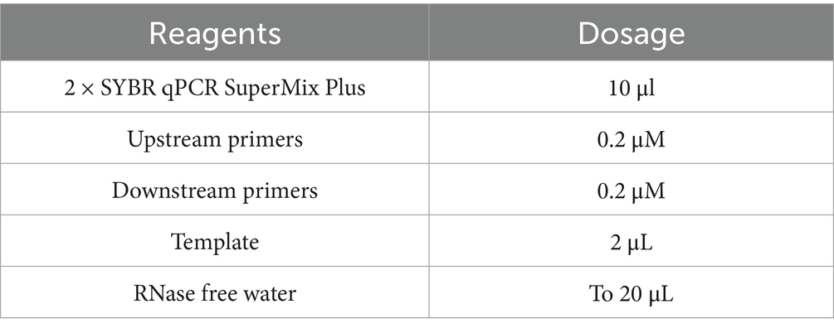The width and height of the screenshot is (834, 333).
Task: Select the Template reagent cell
Action: point(215,243)
